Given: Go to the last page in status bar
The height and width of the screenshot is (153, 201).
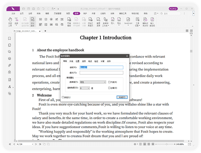Looking at the screenshot, I should (40, 144).
